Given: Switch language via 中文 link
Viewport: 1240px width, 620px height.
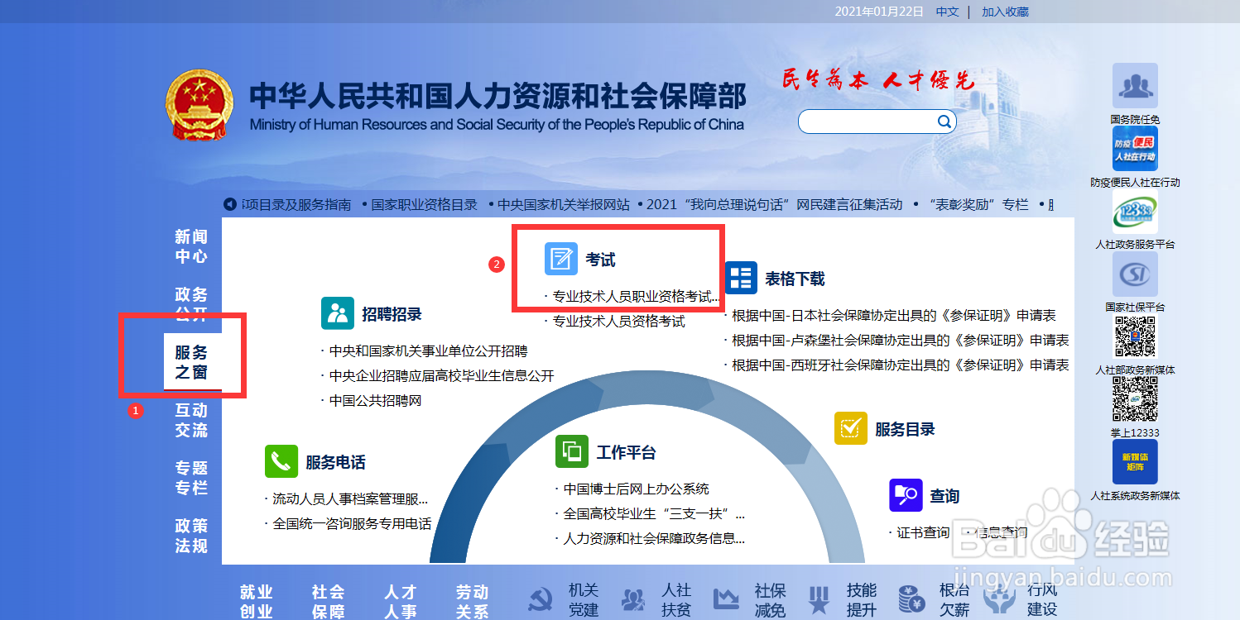Looking at the screenshot, I should pyautogui.click(x=947, y=12).
